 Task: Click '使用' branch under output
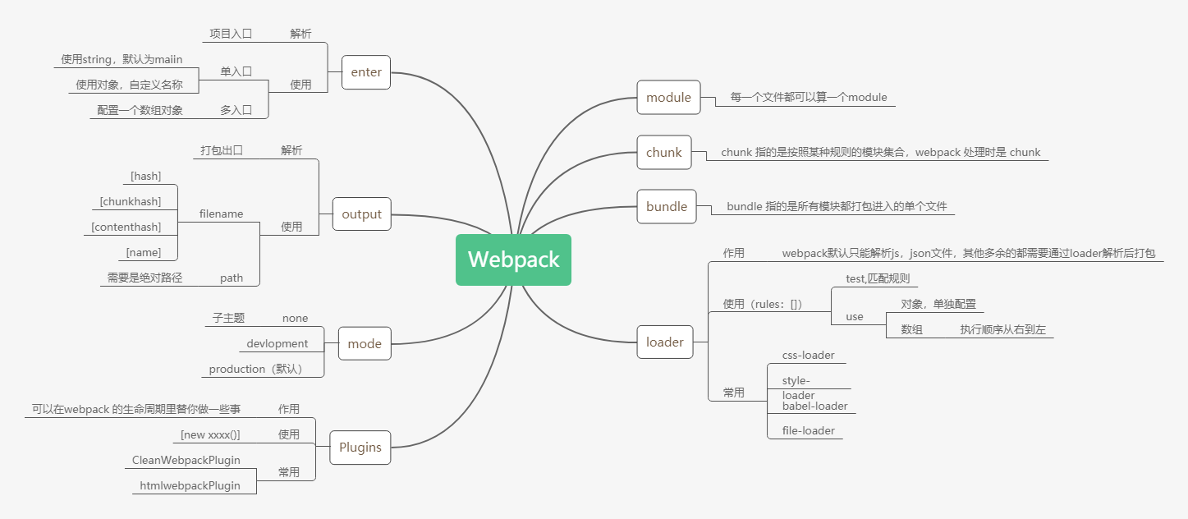click(x=291, y=227)
